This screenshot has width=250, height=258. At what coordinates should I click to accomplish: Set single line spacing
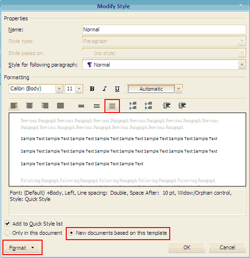pyautogui.click(x=81, y=106)
